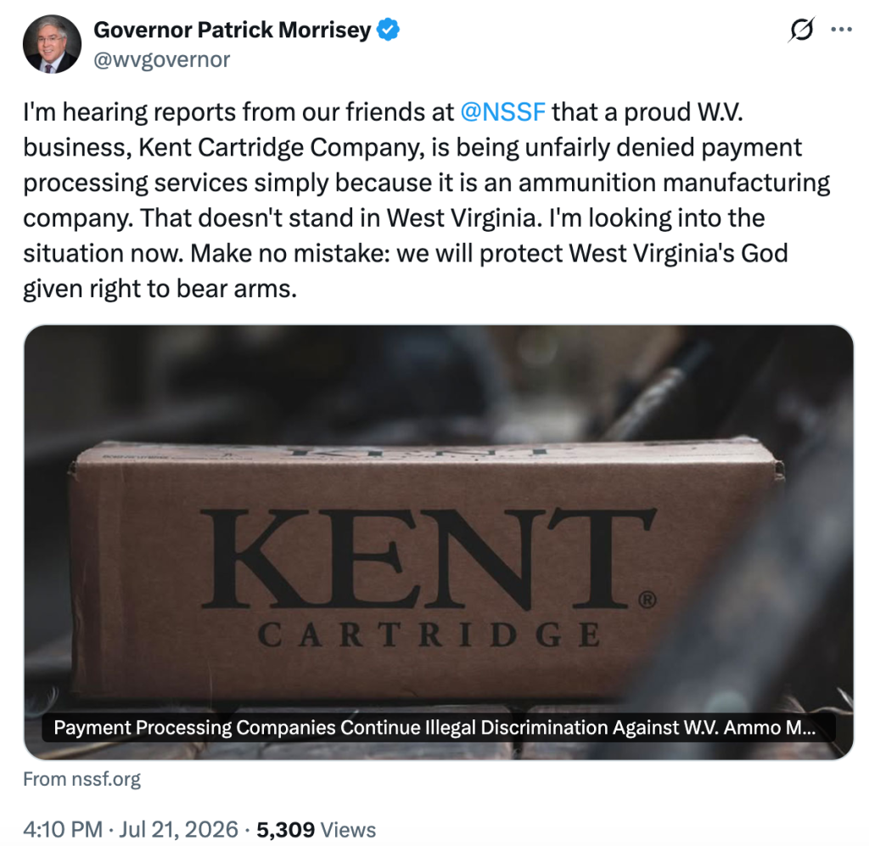Click the large KENT logo on box

428,559
